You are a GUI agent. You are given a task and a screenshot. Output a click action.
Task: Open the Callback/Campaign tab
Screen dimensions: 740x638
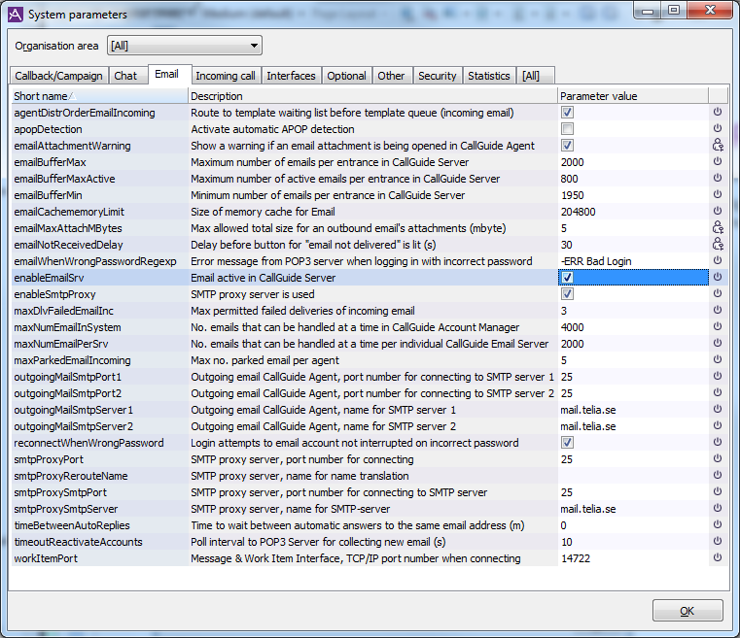(58, 76)
